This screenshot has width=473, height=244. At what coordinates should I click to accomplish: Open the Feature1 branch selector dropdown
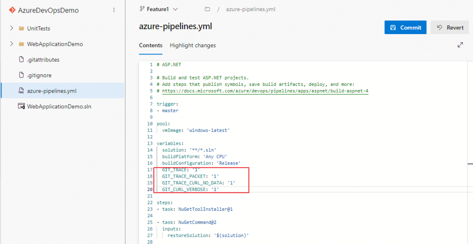(159, 9)
